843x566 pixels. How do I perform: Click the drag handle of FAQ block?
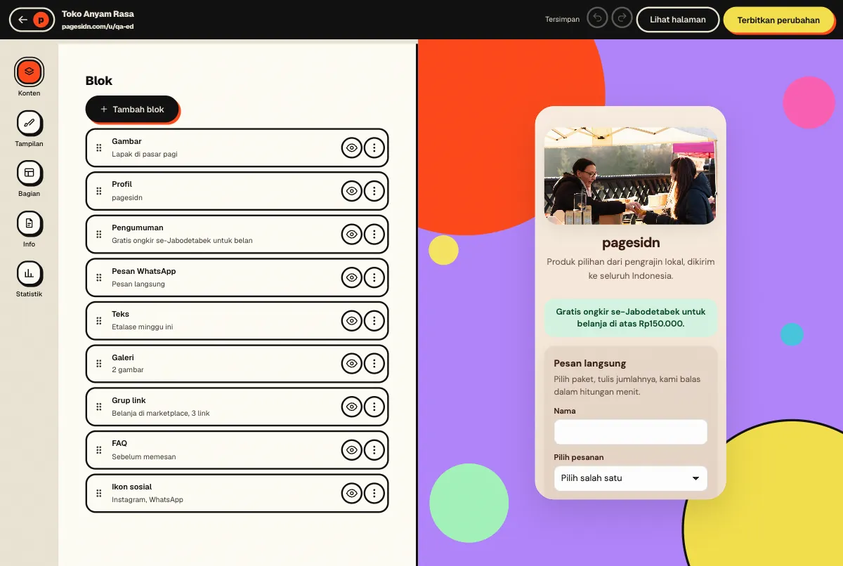(x=98, y=450)
